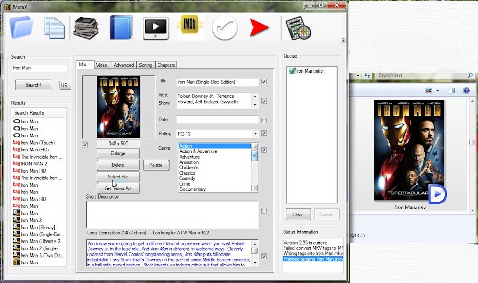Open view options dropdown arrow in Explorer

(438, 91)
